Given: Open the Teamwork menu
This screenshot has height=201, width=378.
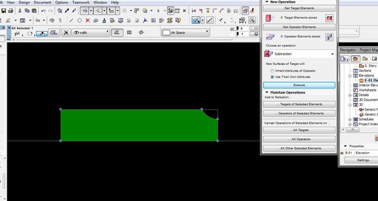Looking at the screenshot, I should tap(81, 2).
